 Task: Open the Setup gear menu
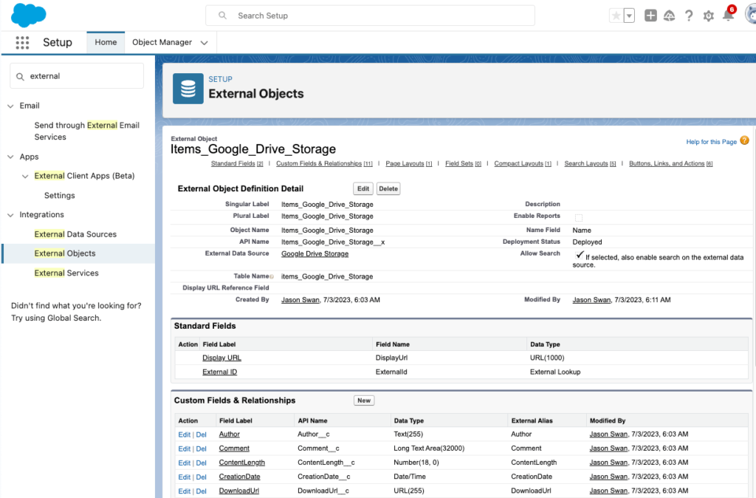[x=709, y=16]
